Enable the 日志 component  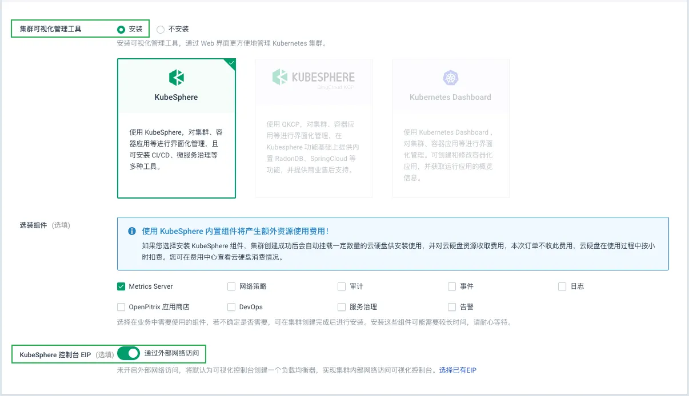562,286
